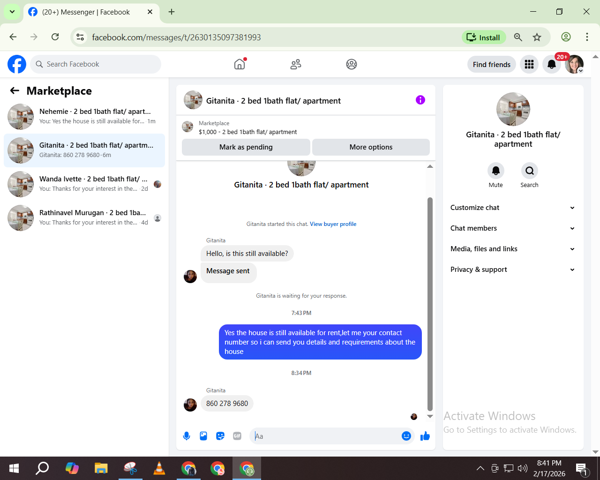600x480 pixels.
Task: Open the apps grid menu icon
Action: [x=529, y=64]
